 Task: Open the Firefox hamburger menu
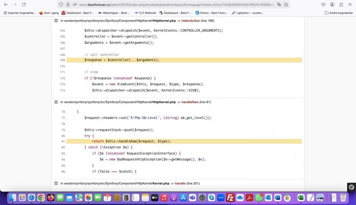point(350,4)
